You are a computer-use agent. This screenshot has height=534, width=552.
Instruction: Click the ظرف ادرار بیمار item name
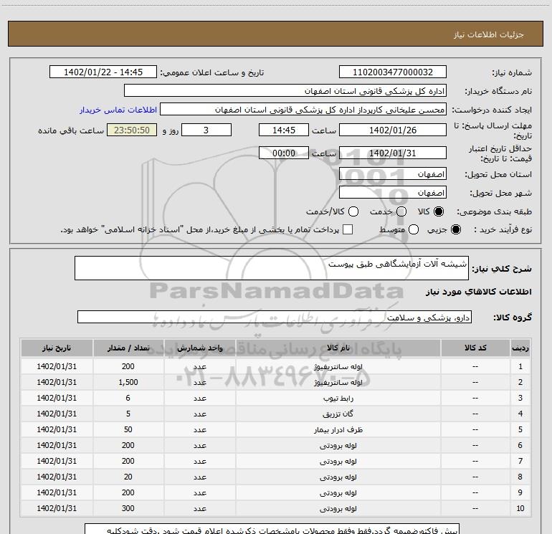tap(338, 430)
